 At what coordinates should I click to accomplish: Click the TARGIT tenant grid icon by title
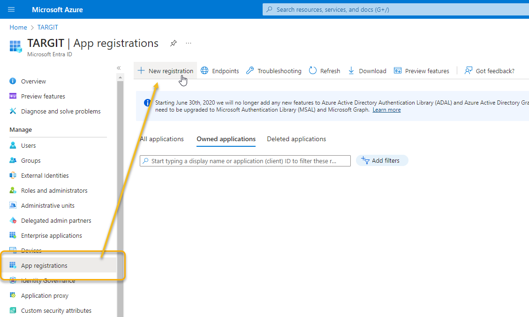click(x=15, y=46)
